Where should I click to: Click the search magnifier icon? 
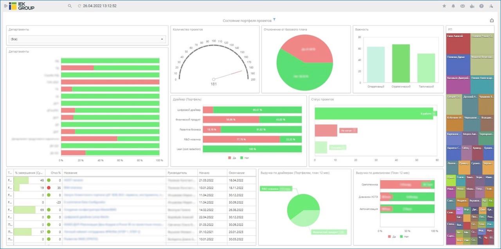[70, 6]
